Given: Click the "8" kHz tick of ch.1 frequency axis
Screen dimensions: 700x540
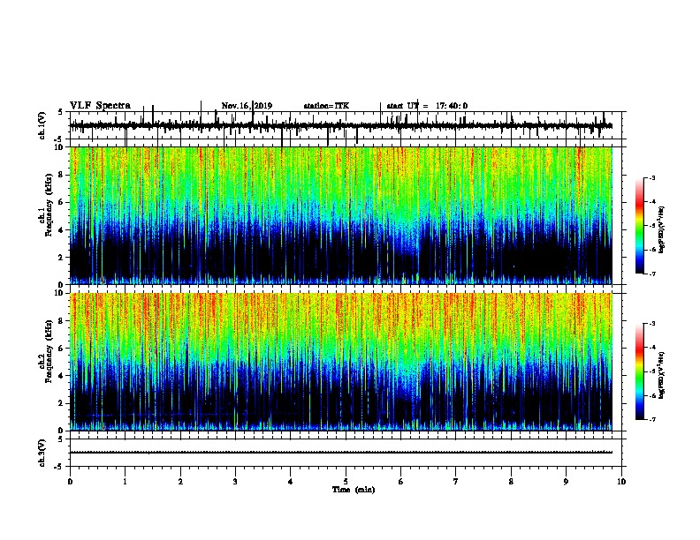Looking at the screenshot, I should click(x=62, y=175).
